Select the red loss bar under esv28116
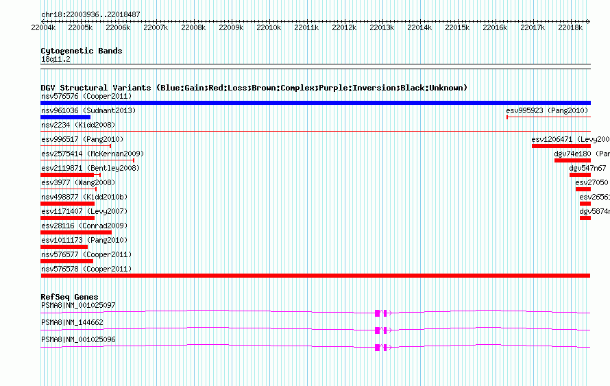 coord(76,232)
